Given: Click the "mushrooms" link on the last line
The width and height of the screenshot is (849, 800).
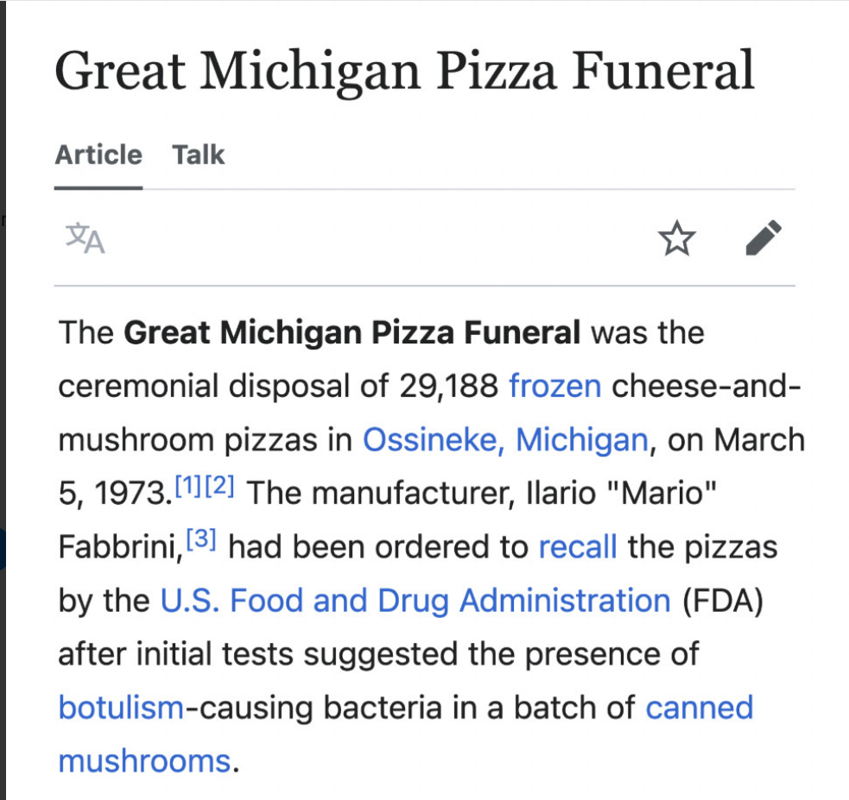Looking at the screenshot, I should (x=144, y=761).
